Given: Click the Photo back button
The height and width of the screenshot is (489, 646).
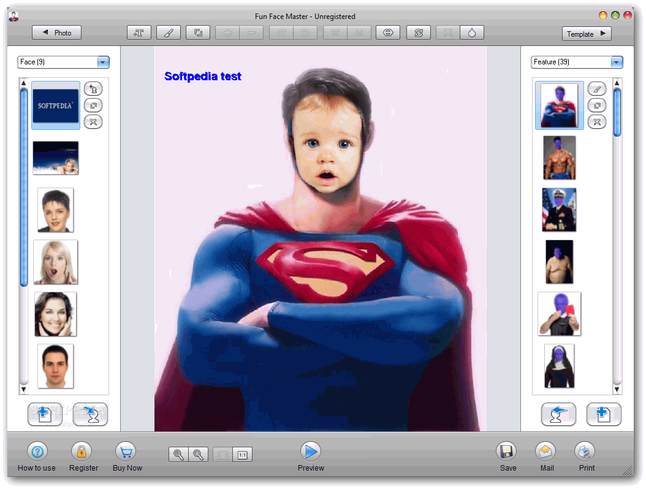Looking at the screenshot, I should point(56,32).
